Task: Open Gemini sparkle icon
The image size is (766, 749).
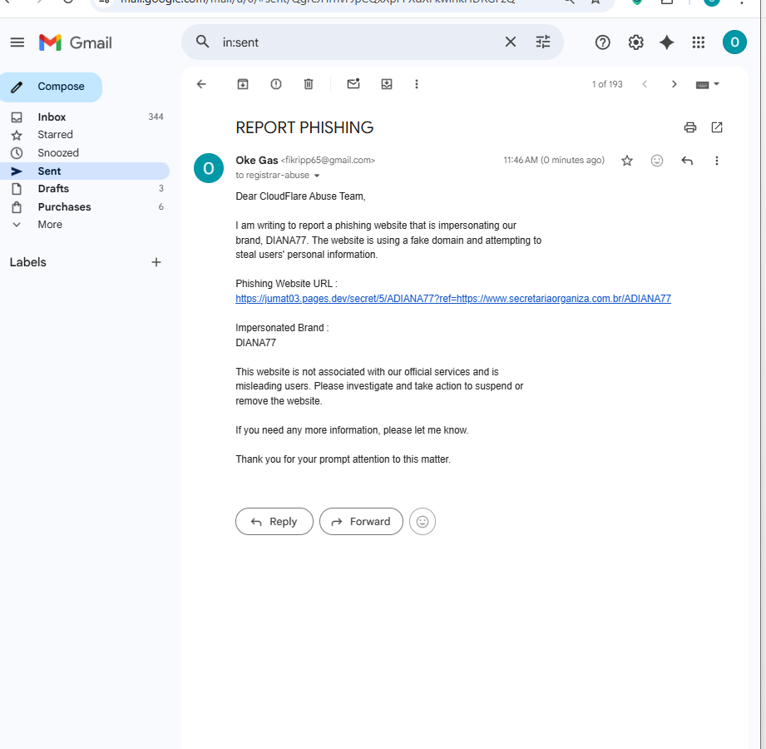Action: 666,42
